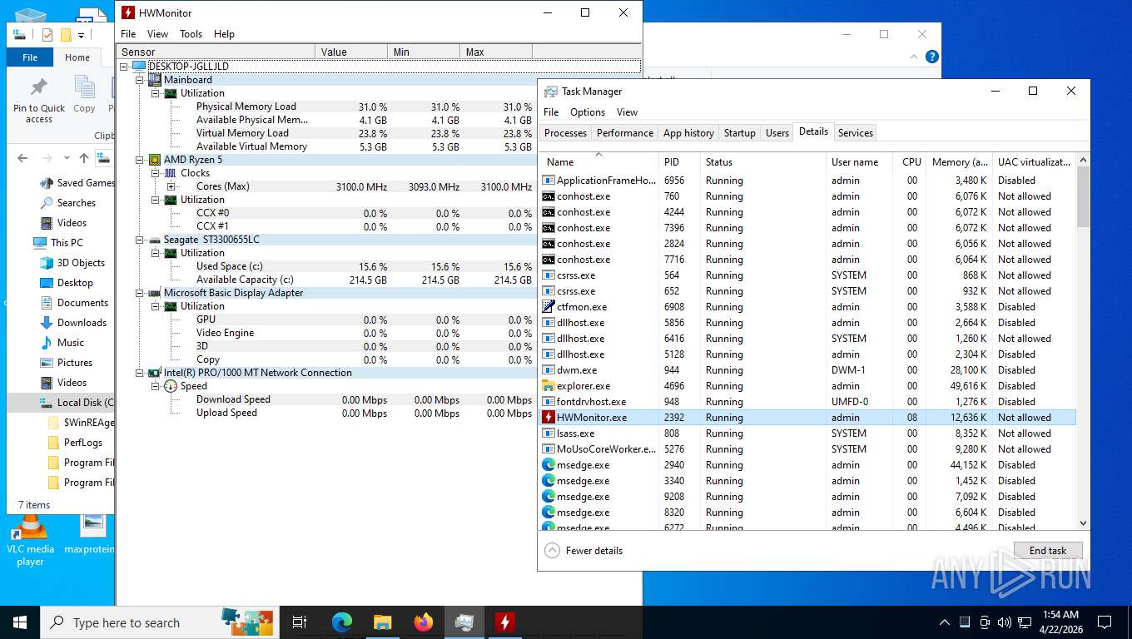
Task: Open the Tools menu in HWMonitor
Action: [x=191, y=34]
